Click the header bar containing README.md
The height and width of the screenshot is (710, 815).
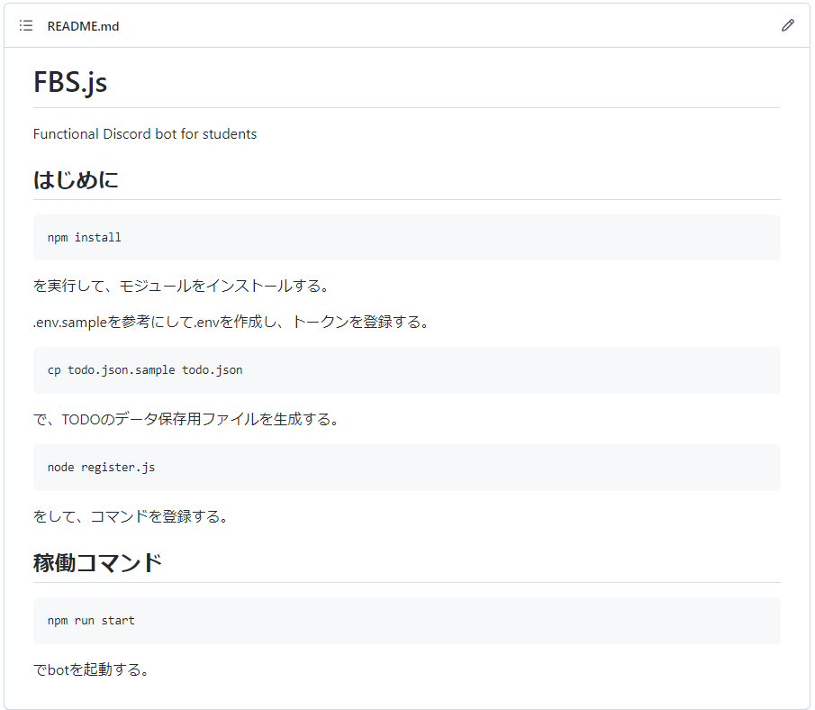coord(405,25)
